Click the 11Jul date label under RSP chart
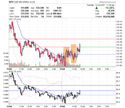The width and height of the screenshot is (125, 108). click(9, 106)
